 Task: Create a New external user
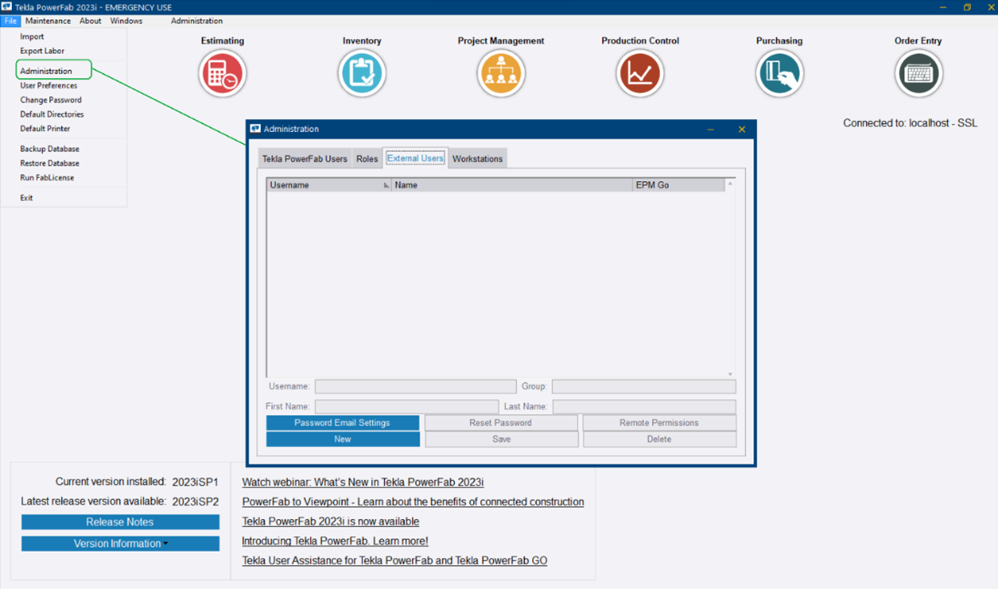(x=342, y=439)
